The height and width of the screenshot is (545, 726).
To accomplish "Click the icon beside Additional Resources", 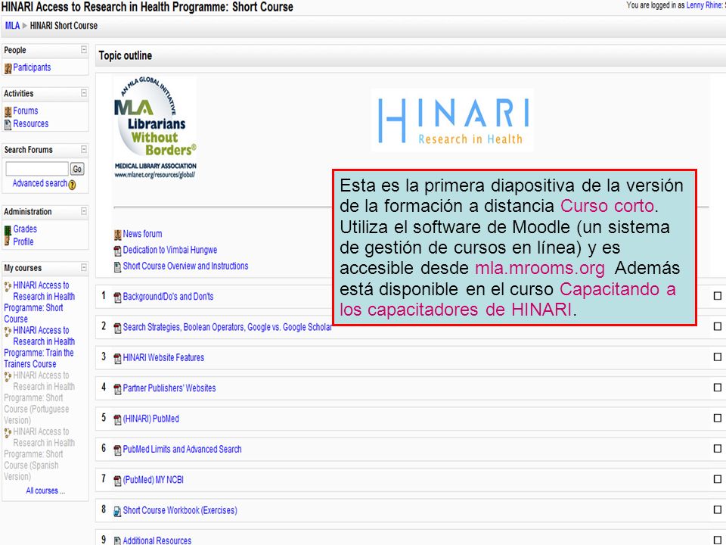I will pyautogui.click(x=118, y=540).
